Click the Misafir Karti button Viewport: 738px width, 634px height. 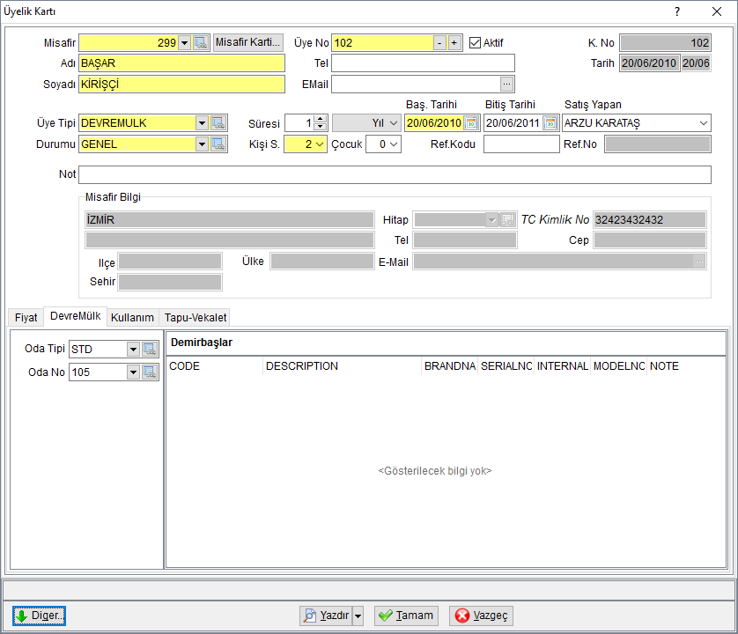248,42
